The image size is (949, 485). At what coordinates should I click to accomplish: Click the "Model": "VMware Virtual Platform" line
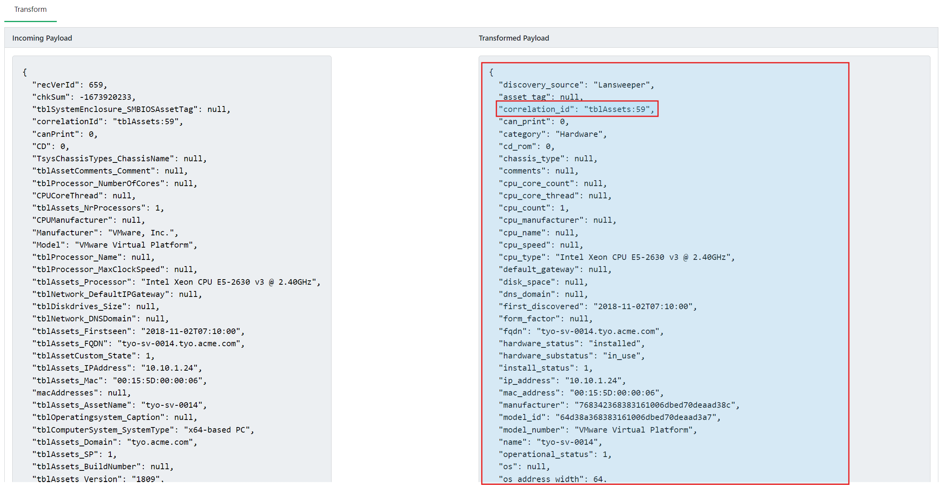(x=115, y=245)
